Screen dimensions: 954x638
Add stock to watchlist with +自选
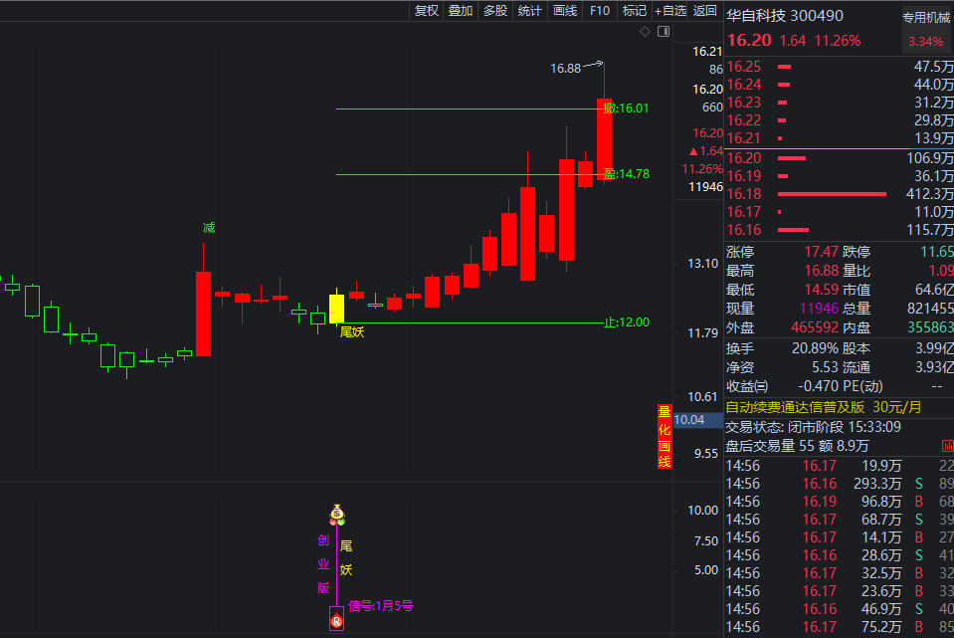[x=670, y=11]
